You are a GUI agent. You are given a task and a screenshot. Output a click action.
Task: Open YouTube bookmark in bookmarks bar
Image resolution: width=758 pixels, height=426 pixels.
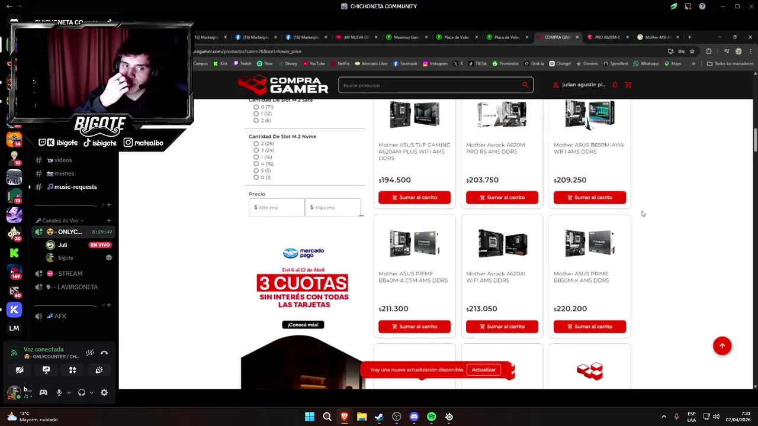[314, 63]
